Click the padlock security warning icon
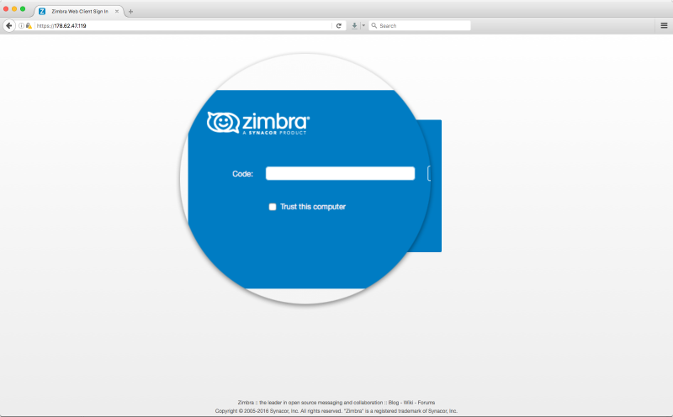 coord(29,26)
